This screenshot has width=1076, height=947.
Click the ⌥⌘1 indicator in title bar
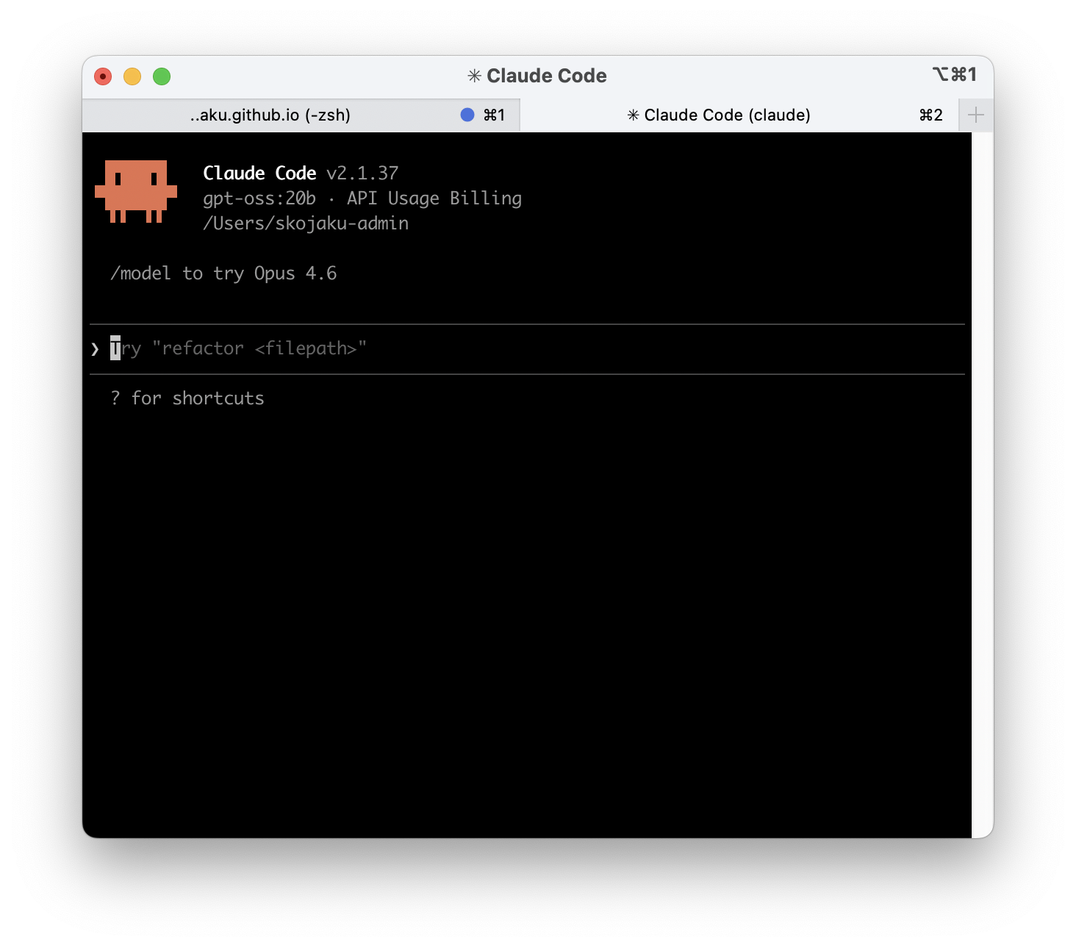[954, 75]
